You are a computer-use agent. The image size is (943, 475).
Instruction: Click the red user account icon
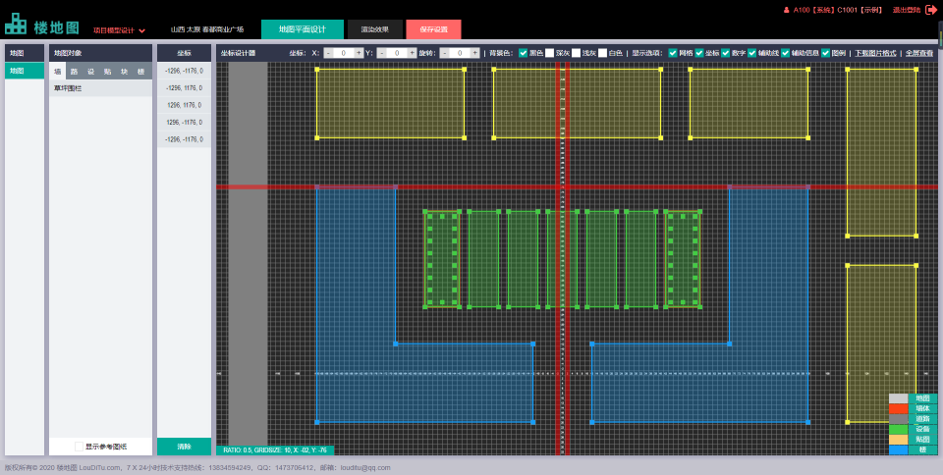coord(786,10)
